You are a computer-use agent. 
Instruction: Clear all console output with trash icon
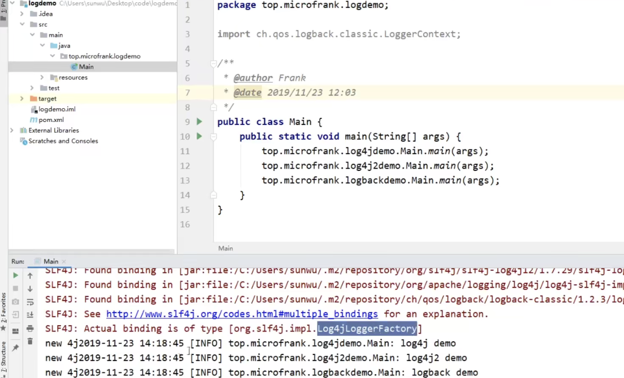pos(30,341)
